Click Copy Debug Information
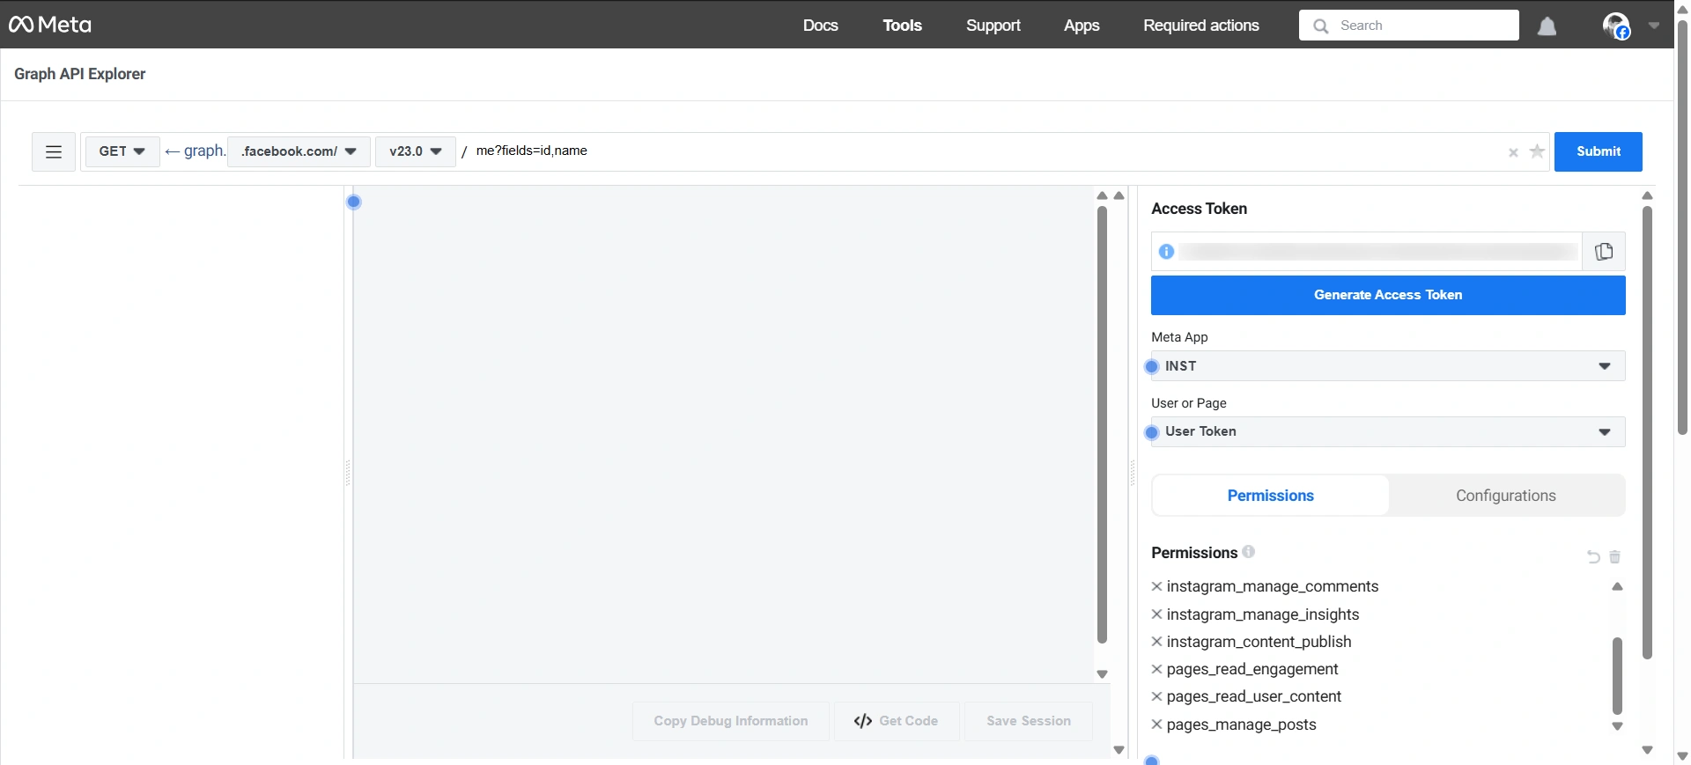The width and height of the screenshot is (1691, 765). pos(731,721)
